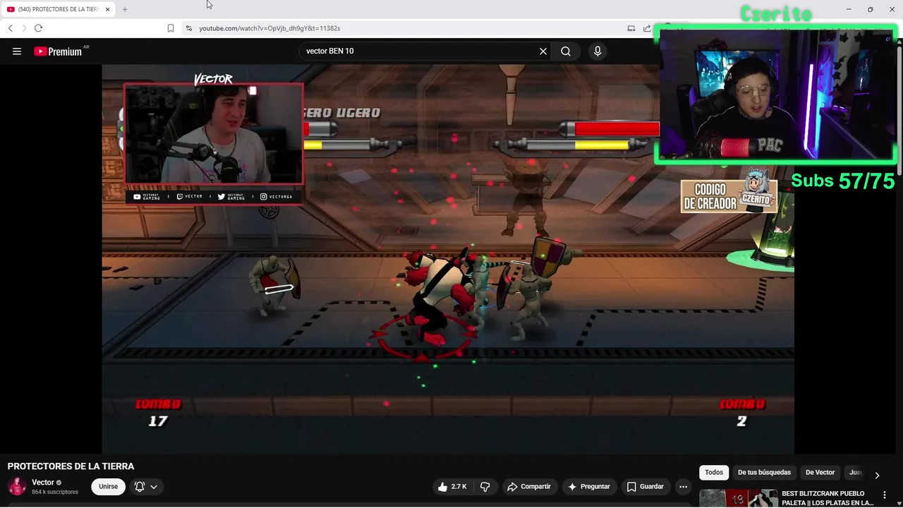
Task: Open more actions three-dot menu
Action: click(x=683, y=486)
